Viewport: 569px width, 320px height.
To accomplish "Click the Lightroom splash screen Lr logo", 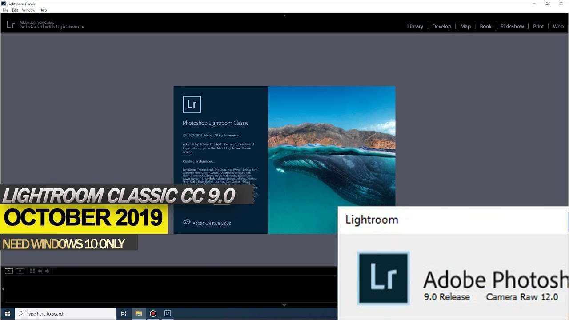I will pyautogui.click(x=192, y=104).
